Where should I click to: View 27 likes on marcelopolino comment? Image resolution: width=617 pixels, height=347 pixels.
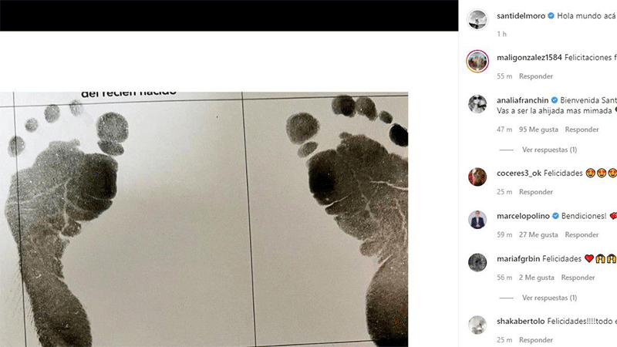[x=538, y=234]
